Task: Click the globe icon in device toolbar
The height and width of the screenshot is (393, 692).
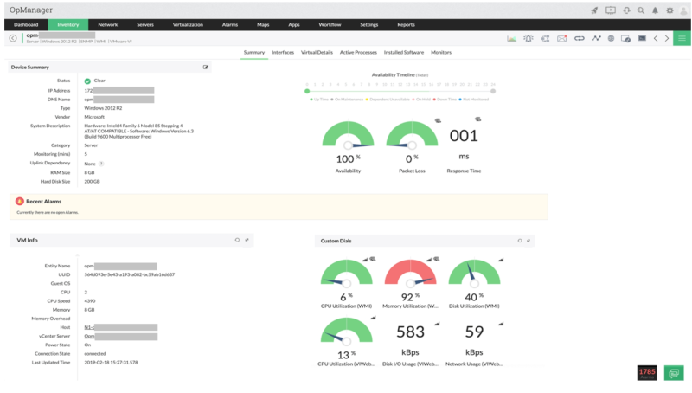Action: click(x=611, y=38)
